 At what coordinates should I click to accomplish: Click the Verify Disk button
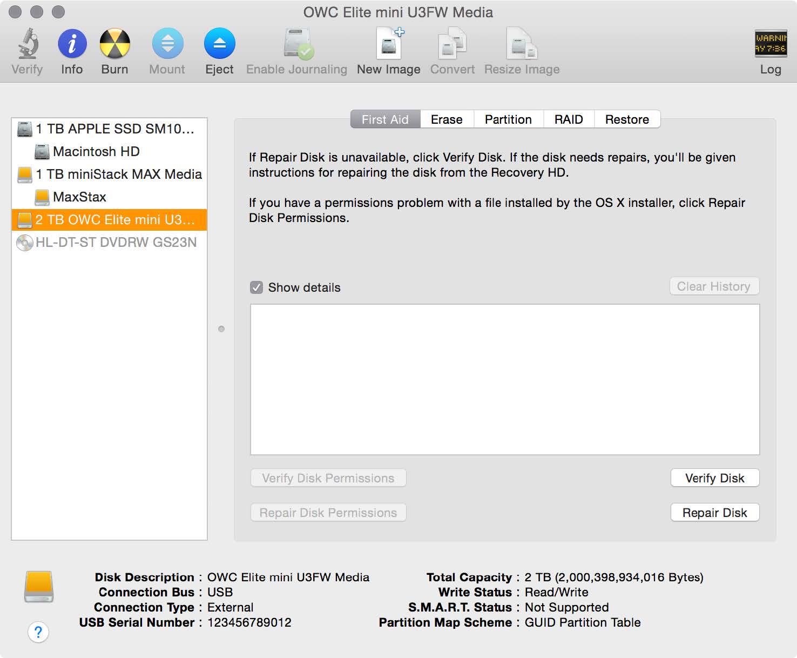pyautogui.click(x=714, y=478)
